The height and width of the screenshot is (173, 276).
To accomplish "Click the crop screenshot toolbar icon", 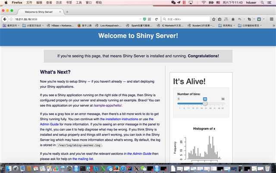I will [x=249, y=19].
